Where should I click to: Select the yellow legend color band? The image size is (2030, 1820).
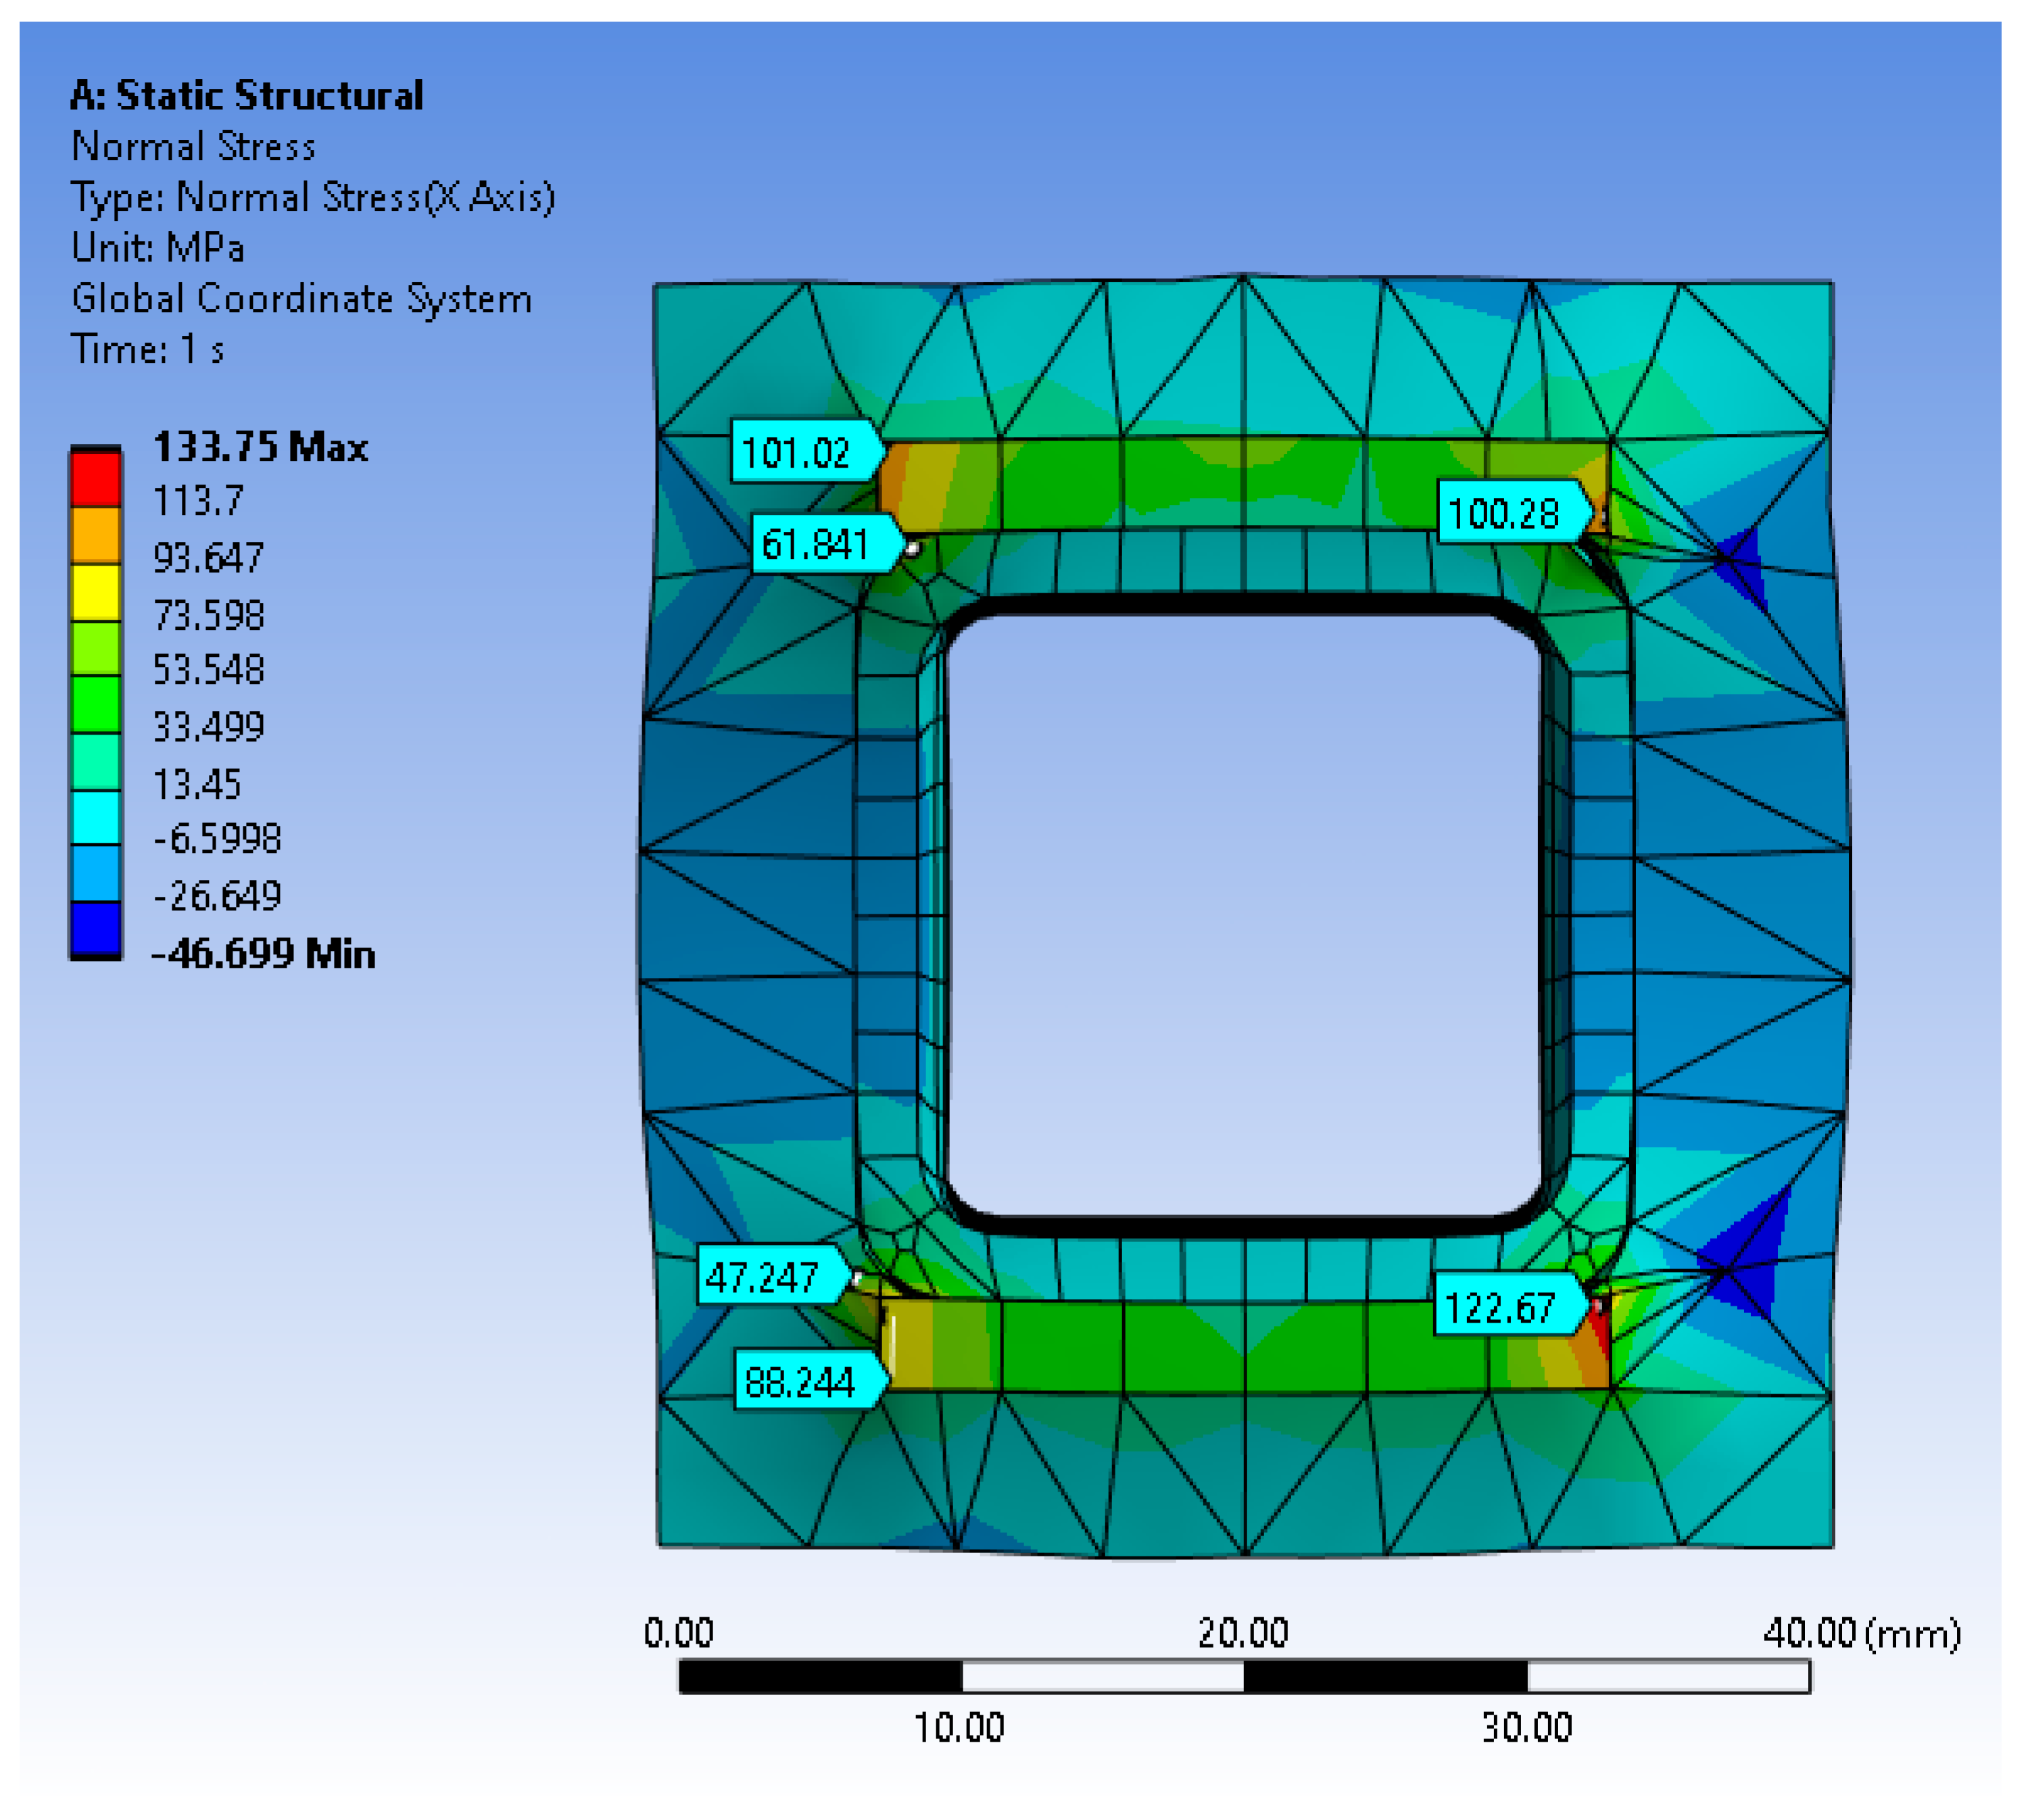point(96,592)
